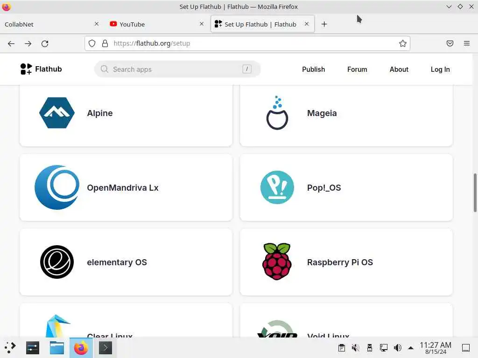This screenshot has width=478, height=358.
Task: Click the Alpine logo icon
Action: 57,113
